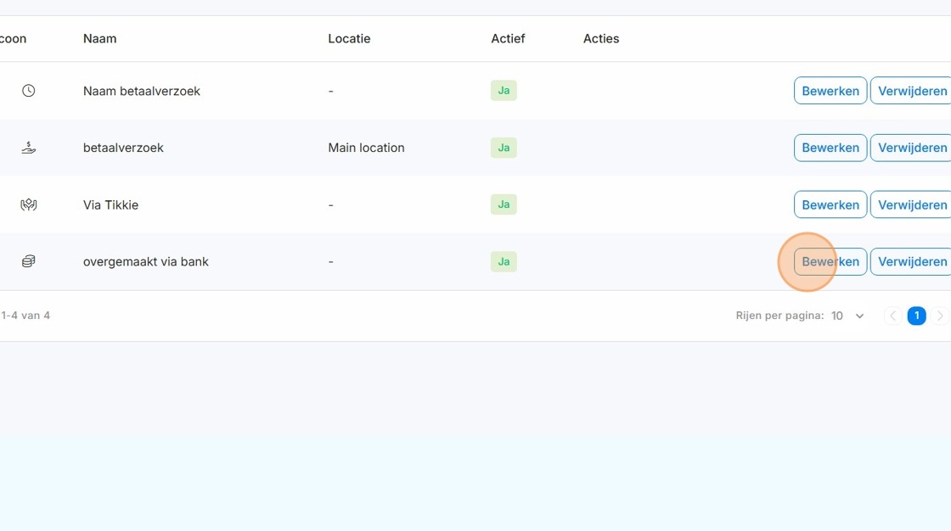Click the Naam column header

coord(100,39)
